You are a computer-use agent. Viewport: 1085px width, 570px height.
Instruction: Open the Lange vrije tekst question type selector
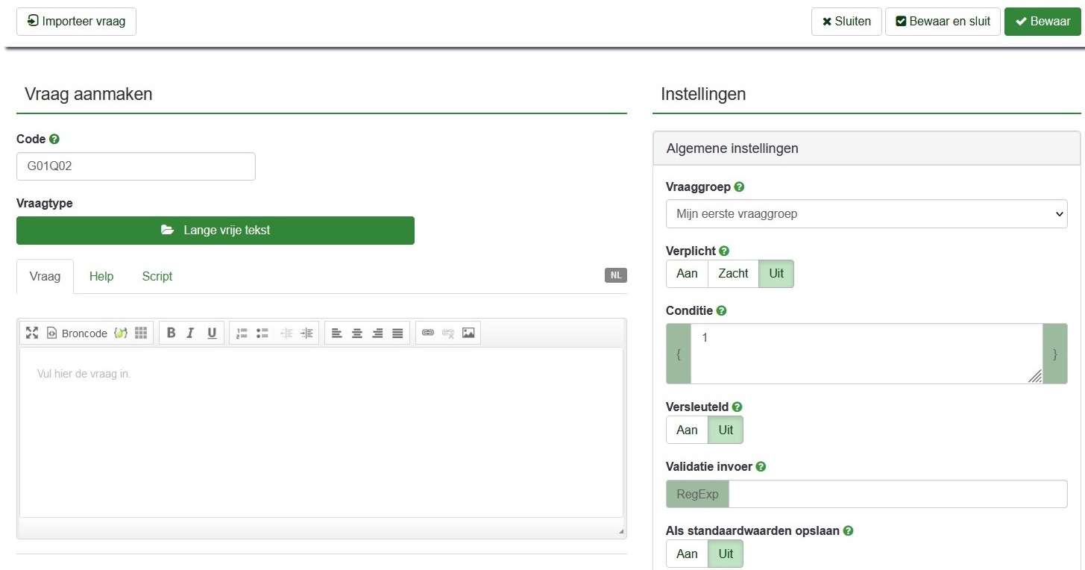click(216, 231)
